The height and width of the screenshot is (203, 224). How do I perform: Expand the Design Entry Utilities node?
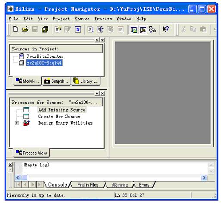pyautogui.click(x=17, y=123)
